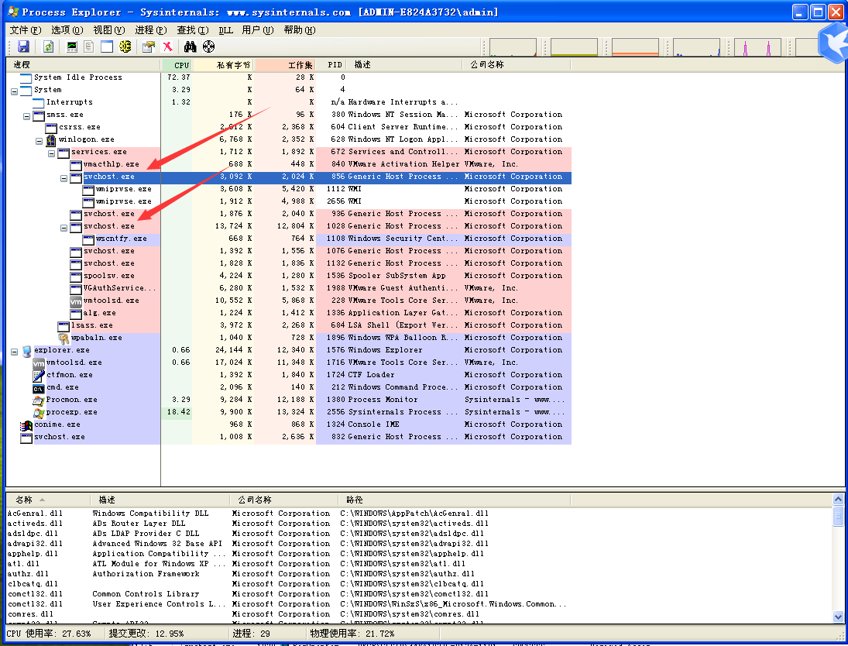The height and width of the screenshot is (646, 848).
Task: Open the 用户(U) menu
Action: (257, 29)
